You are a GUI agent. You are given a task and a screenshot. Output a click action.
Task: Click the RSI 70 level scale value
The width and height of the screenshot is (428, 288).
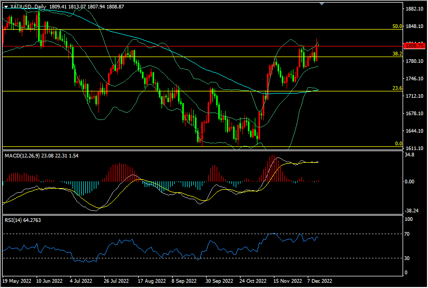coord(408,234)
